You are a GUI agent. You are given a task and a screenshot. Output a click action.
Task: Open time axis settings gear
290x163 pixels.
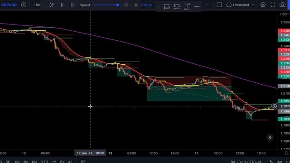286,153
